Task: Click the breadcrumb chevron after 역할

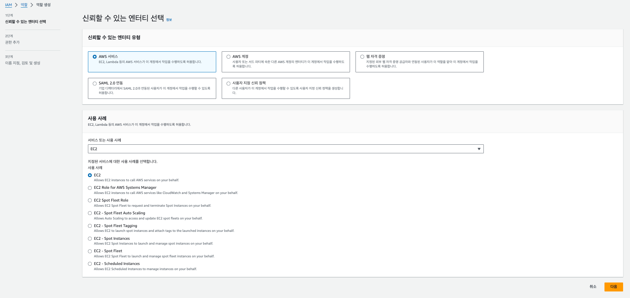Action: [32, 5]
